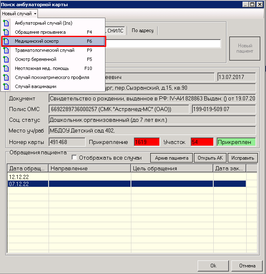Click the icon next to Обращение призывника

pyautogui.click(x=6, y=32)
